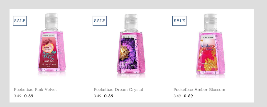Open the Pink Velvet bottle image
The height and width of the screenshot is (107, 267).
[51, 48]
